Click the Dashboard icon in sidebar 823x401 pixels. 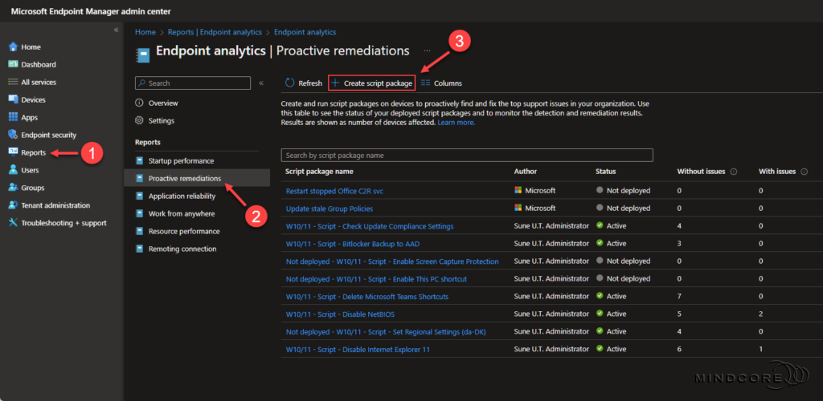pos(14,64)
